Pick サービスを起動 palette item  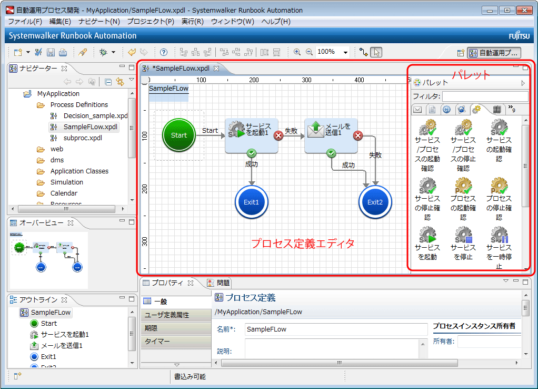(427, 244)
